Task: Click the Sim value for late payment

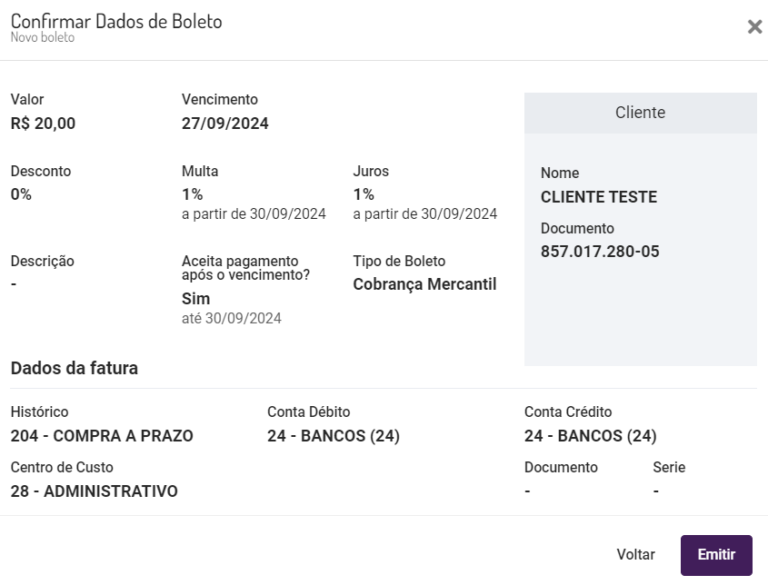Action: point(195,299)
